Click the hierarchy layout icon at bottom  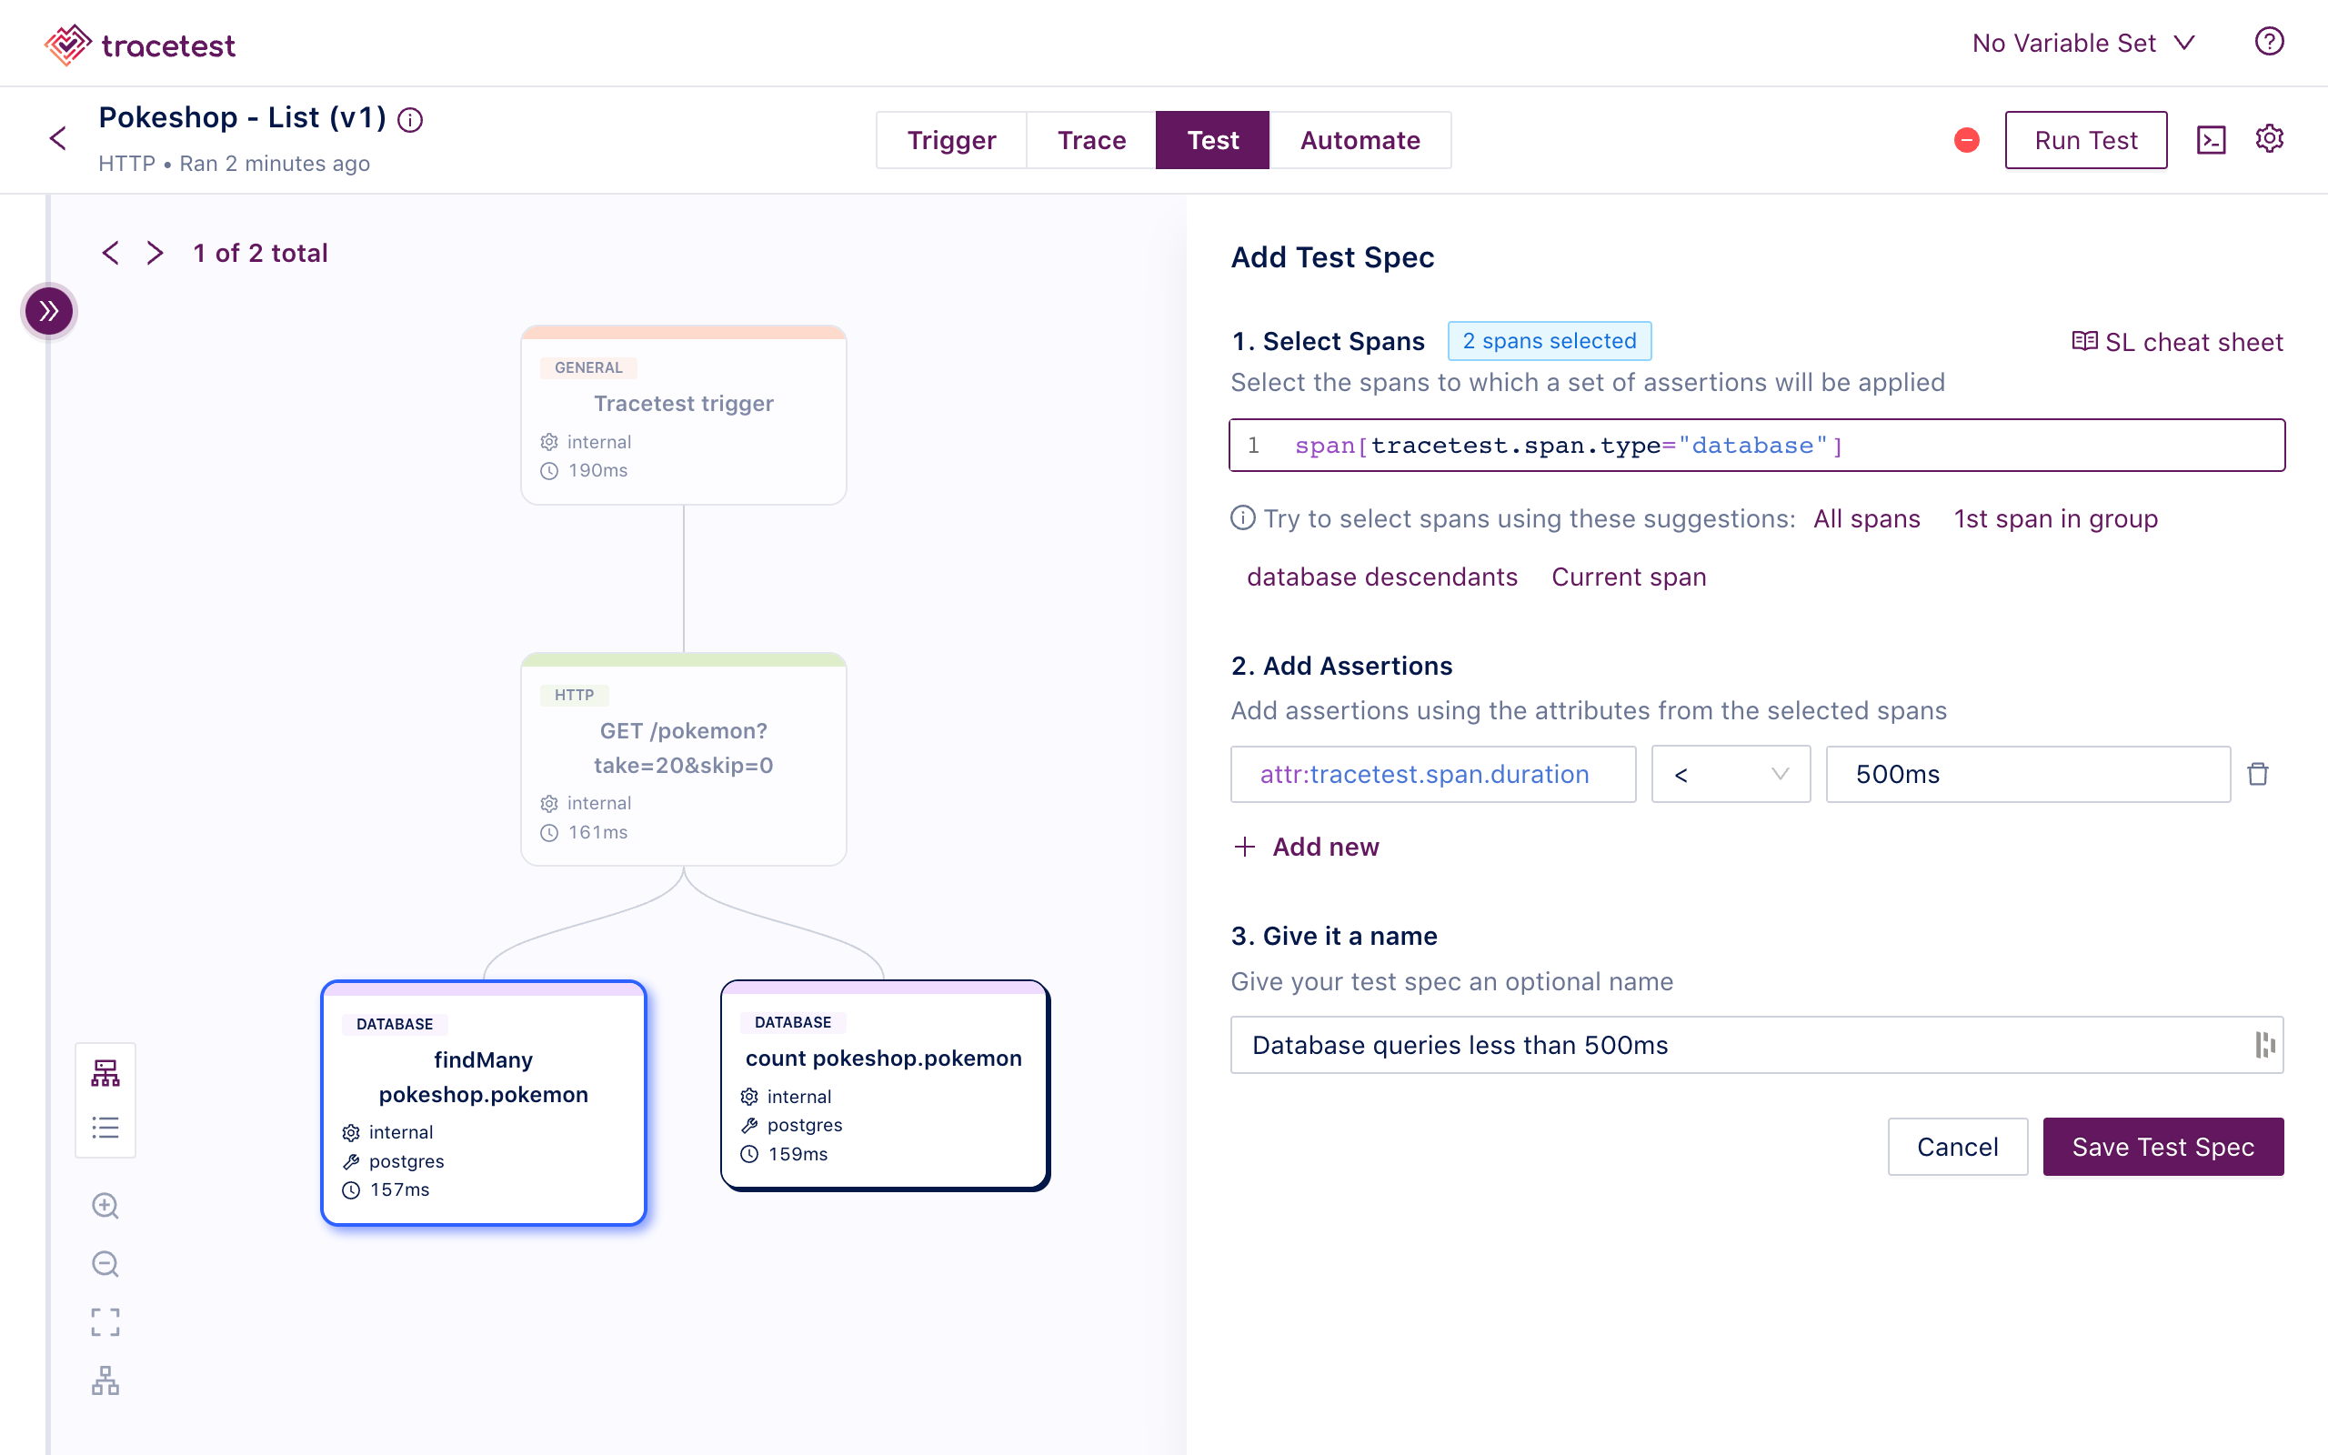105,1381
